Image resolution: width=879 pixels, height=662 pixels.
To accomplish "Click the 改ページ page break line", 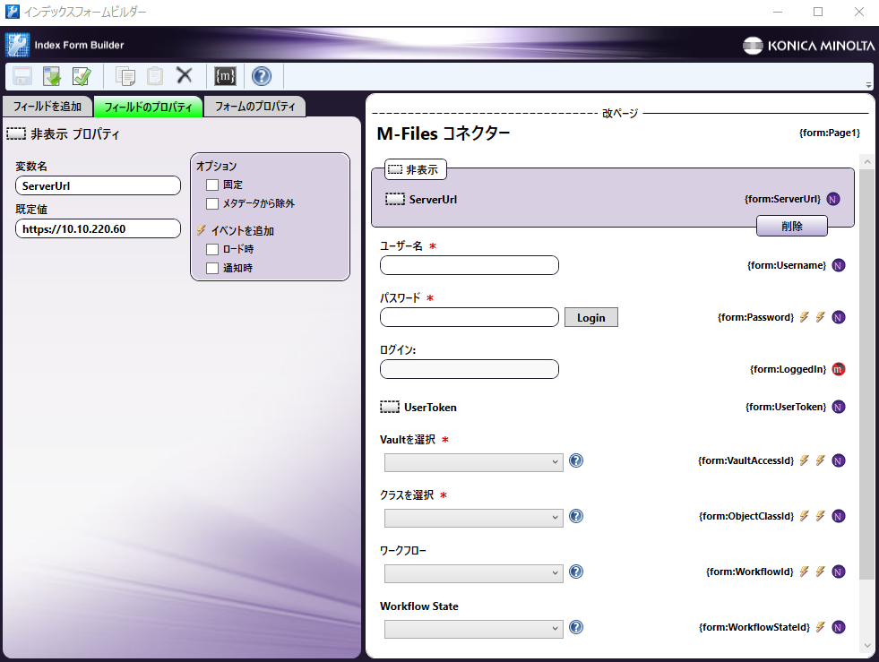I will pos(620,113).
